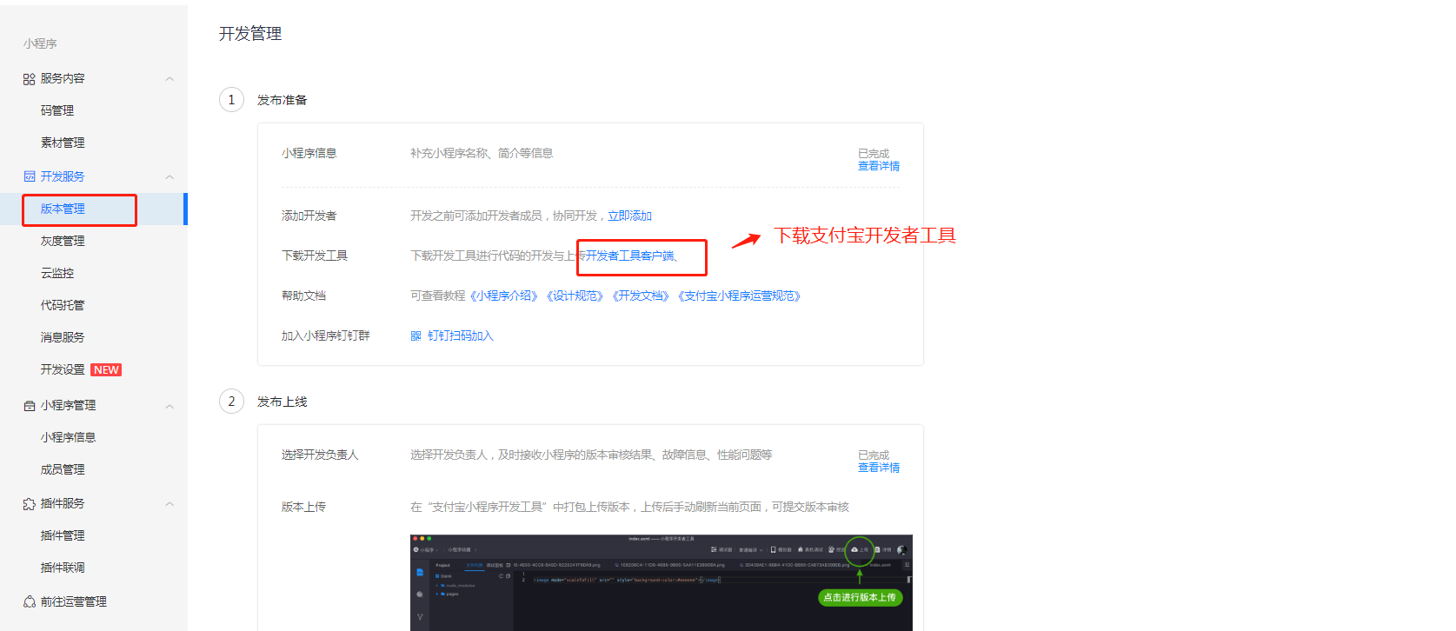Go to 成员管理 page

point(63,469)
